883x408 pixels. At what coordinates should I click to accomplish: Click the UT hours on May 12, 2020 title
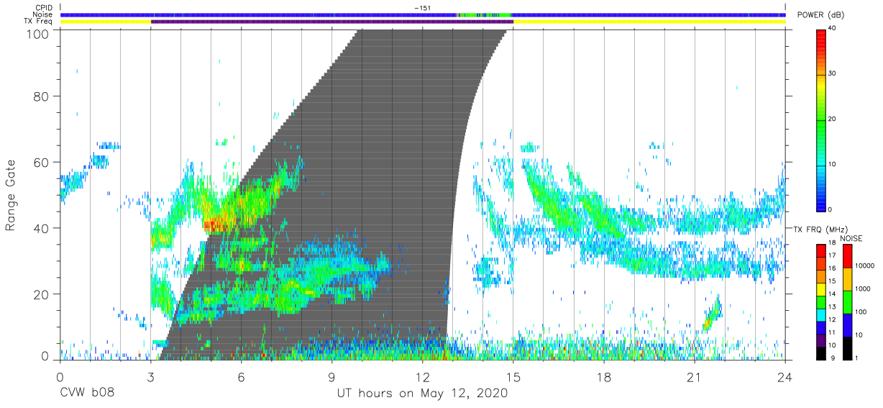coord(422,394)
